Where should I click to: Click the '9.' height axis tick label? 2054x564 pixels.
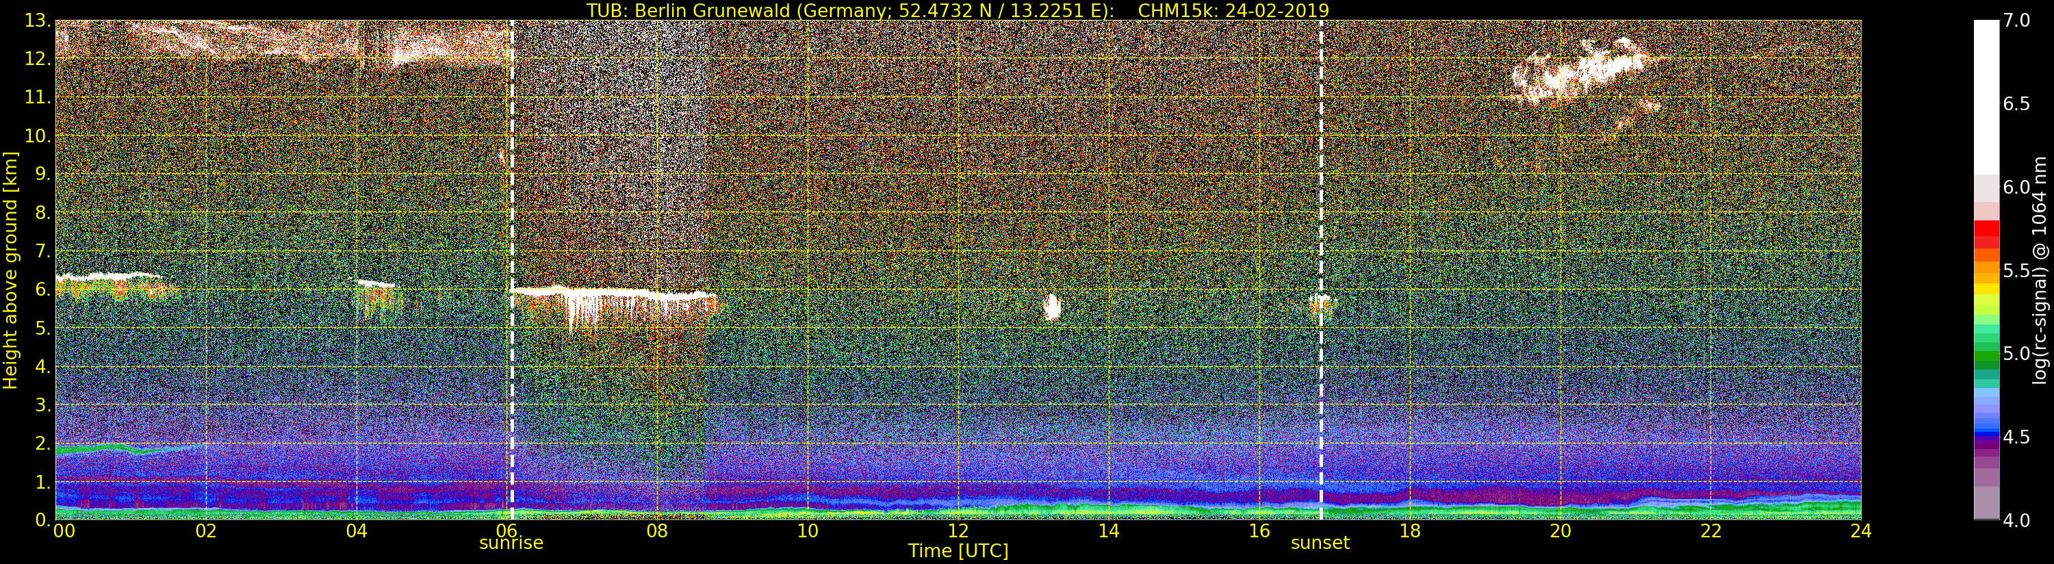pyautogui.click(x=42, y=174)
